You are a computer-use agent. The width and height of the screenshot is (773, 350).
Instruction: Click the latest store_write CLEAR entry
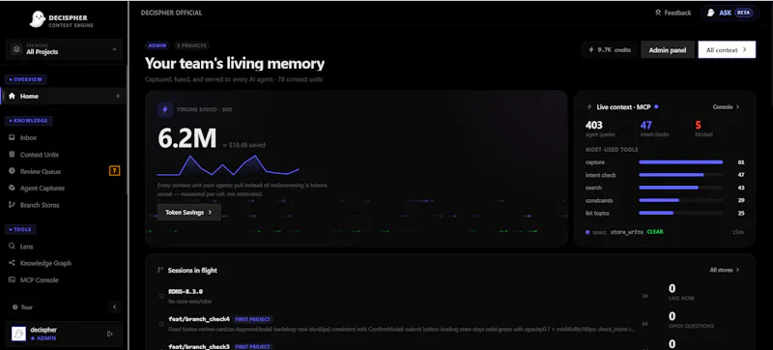click(665, 232)
